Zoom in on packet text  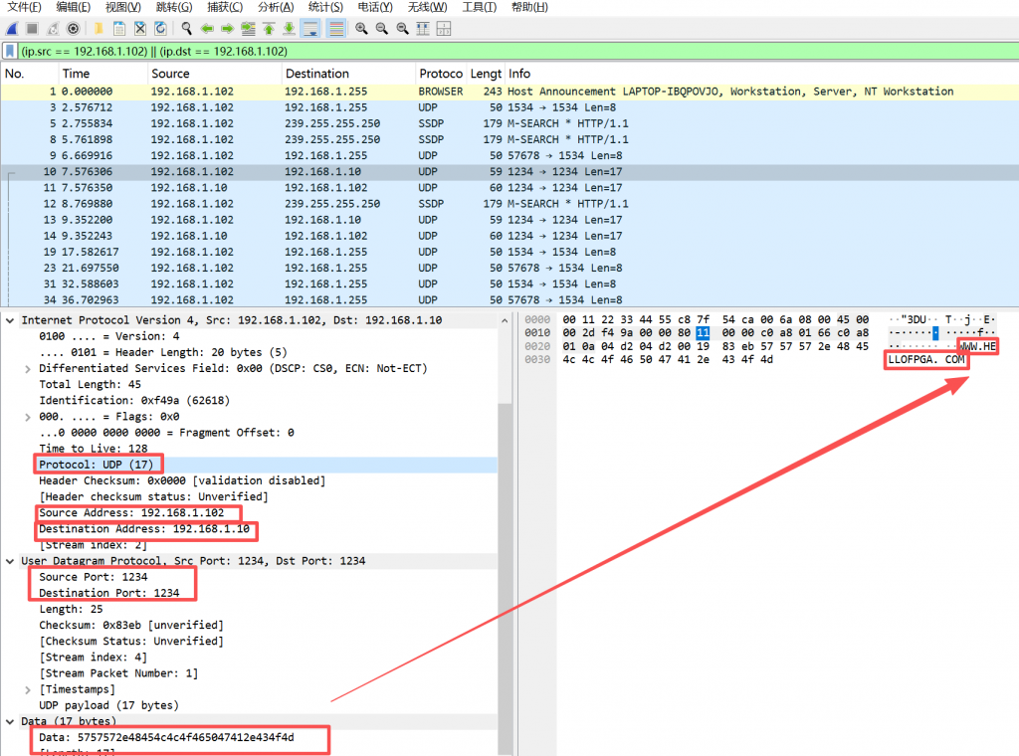click(x=361, y=29)
